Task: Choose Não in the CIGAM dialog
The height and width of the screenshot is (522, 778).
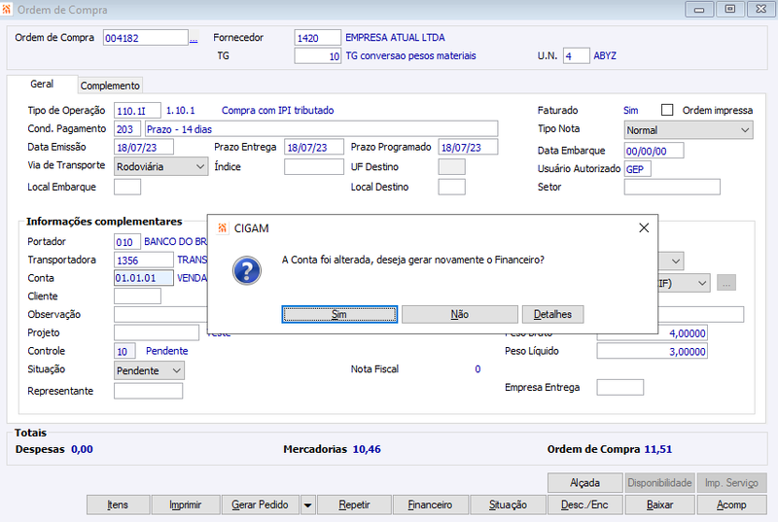Action: pos(459,314)
